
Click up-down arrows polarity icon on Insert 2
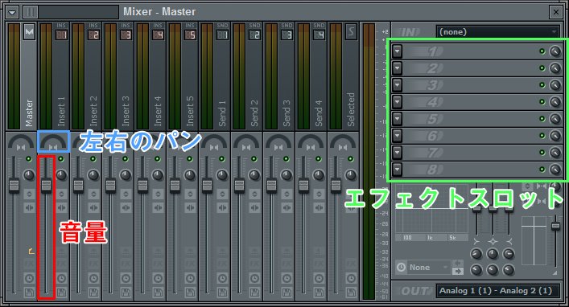[x=93, y=194]
